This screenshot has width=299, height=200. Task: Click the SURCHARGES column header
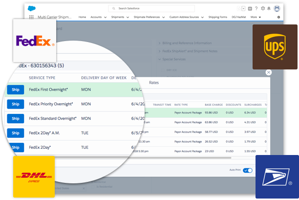tap(253, 105)
